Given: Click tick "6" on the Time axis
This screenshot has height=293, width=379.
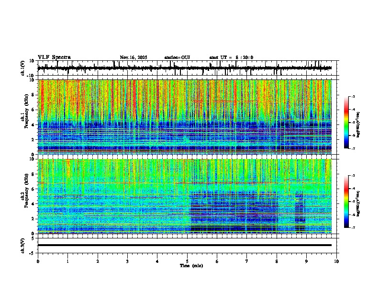Looking at the screenshot, I should click(x=217, y=261).
